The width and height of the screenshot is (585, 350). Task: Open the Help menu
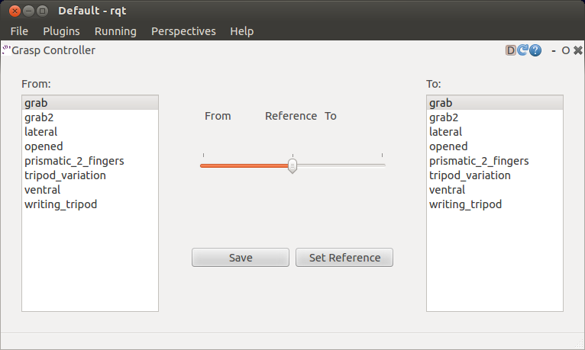click(241, 31)
